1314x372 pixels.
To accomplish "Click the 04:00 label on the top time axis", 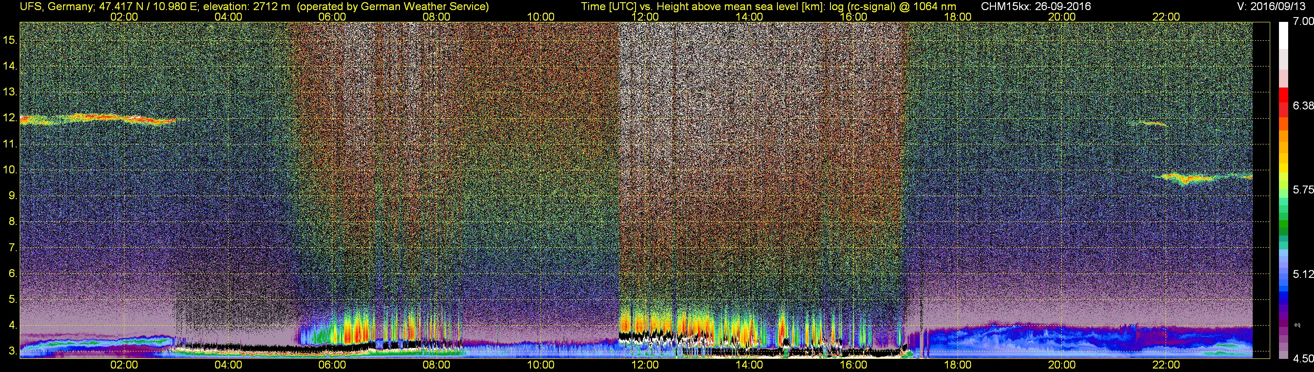I will click(x=228, y=17).
